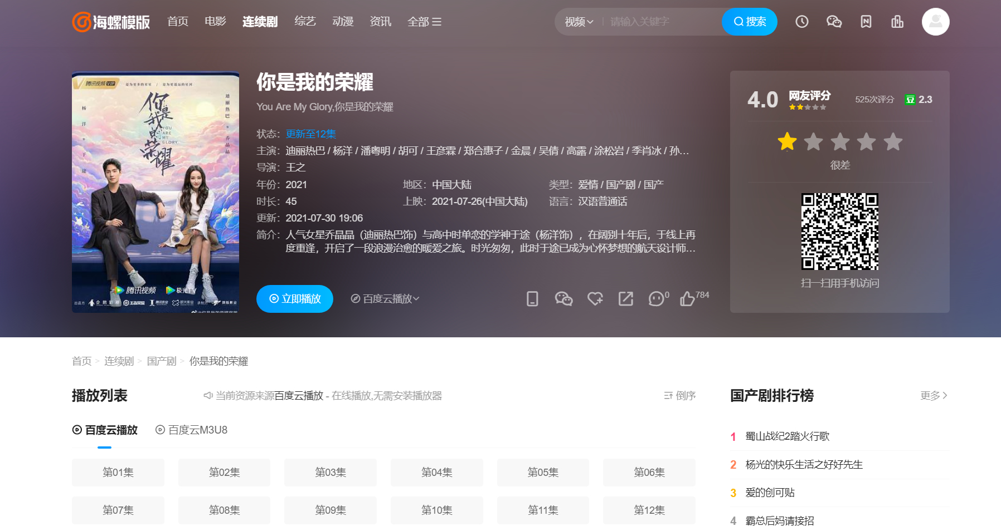Open actor link 杨洋

343,151
